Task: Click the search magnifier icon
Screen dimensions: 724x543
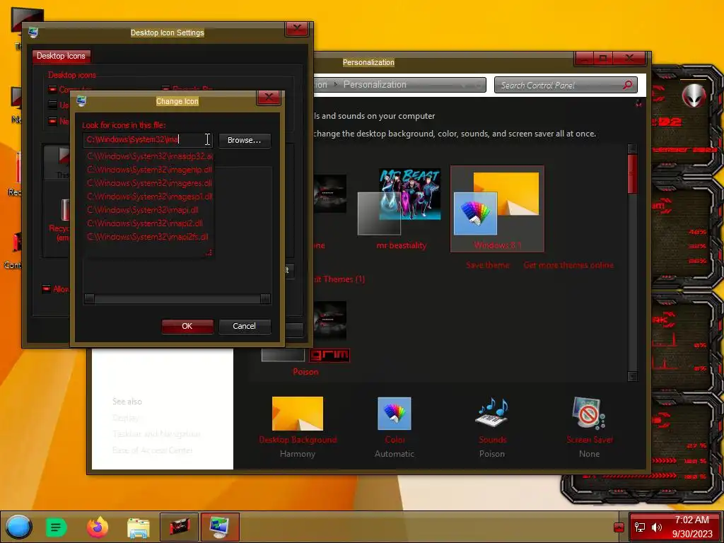Action: tap(628, 85)
